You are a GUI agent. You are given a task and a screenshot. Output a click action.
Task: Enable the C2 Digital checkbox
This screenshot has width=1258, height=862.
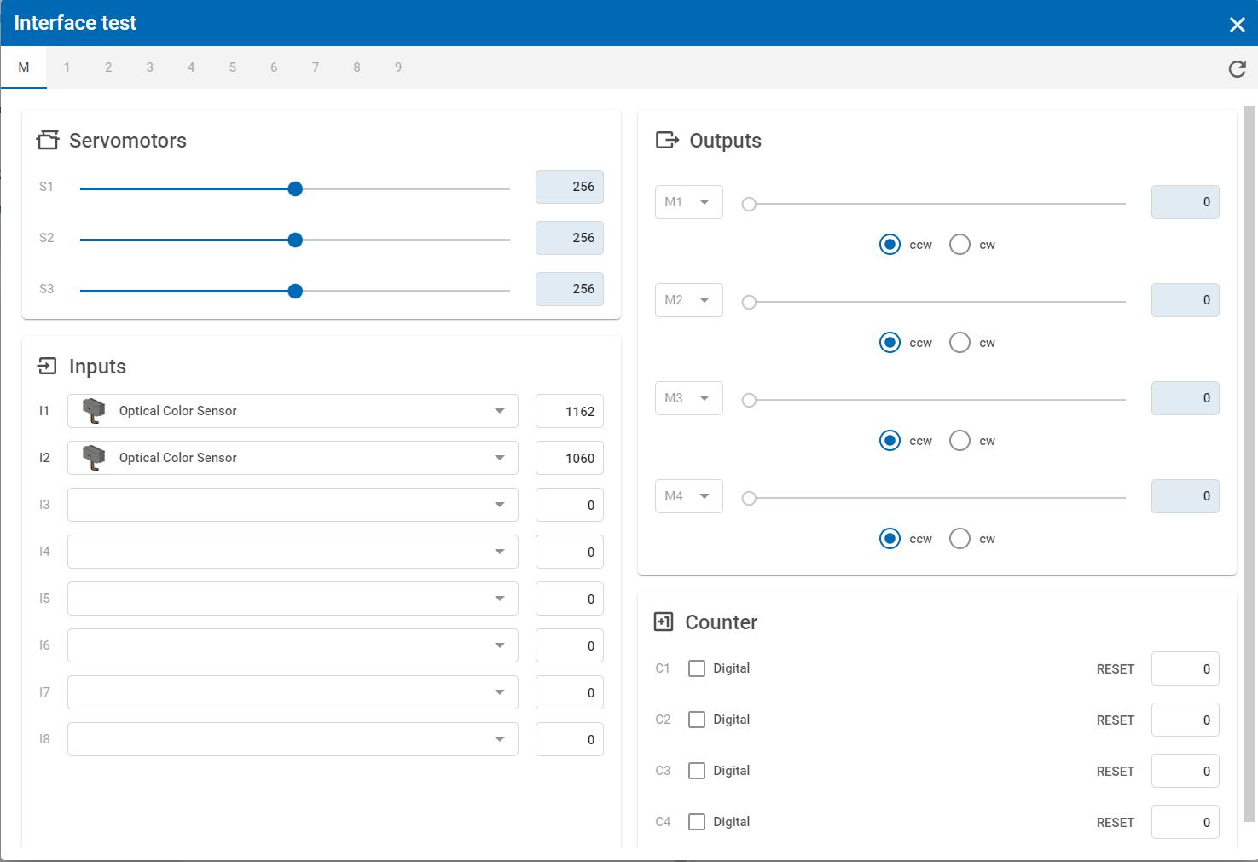(x=697, y=720)
